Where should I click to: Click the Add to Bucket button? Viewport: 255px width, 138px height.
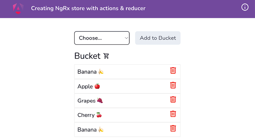click(158, 38)
